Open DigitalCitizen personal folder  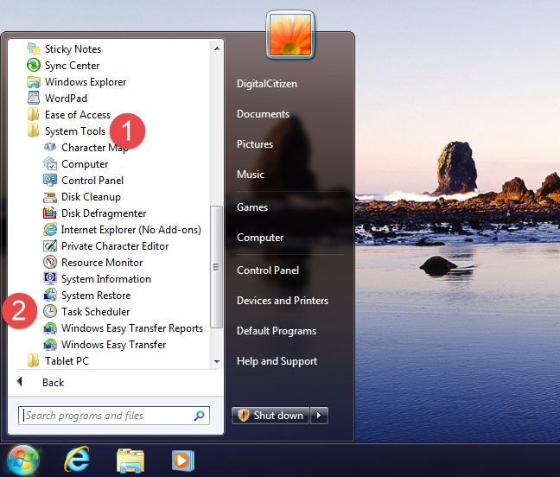[267, 84]
